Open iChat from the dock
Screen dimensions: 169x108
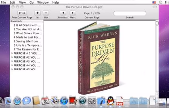pyautogui.click(x=27, y=101)
